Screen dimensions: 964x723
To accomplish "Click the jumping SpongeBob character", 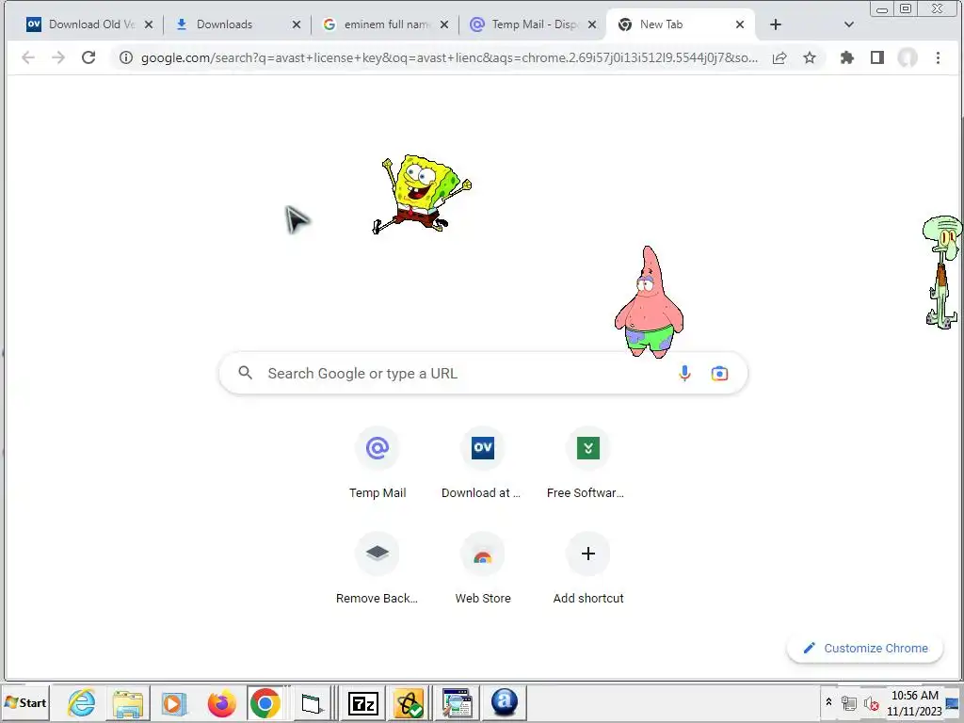I will click(x=423, y=194).
